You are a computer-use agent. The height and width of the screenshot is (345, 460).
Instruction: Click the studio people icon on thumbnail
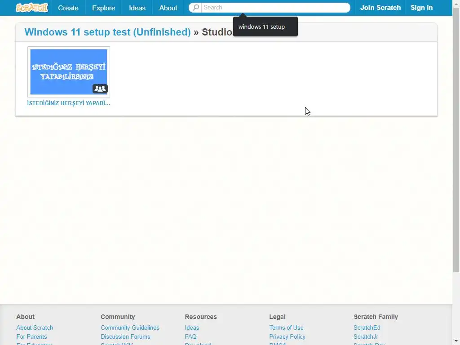[x=100, y=88]
